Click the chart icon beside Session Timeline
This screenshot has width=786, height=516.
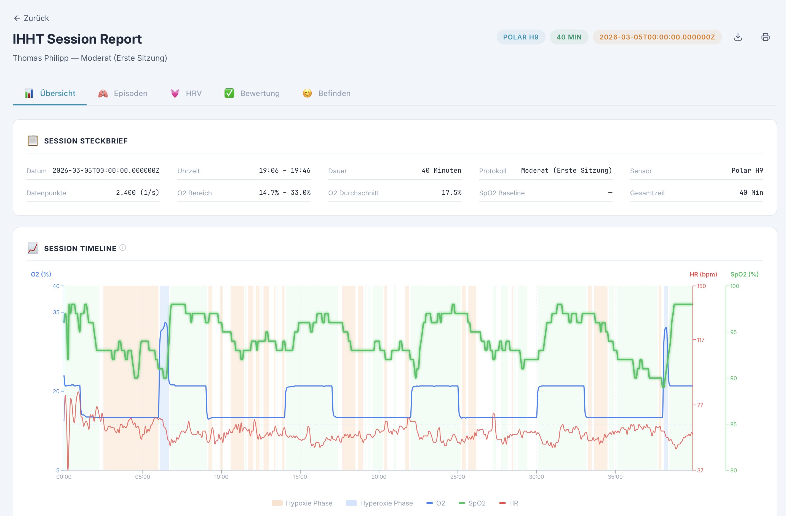[33, 248]
